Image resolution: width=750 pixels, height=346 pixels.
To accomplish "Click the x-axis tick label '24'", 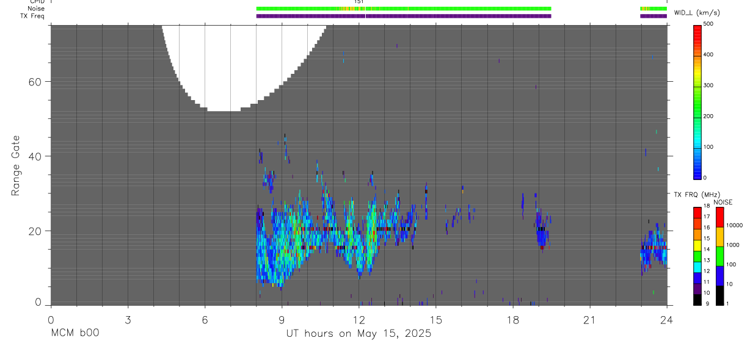I will pos(666,319).
